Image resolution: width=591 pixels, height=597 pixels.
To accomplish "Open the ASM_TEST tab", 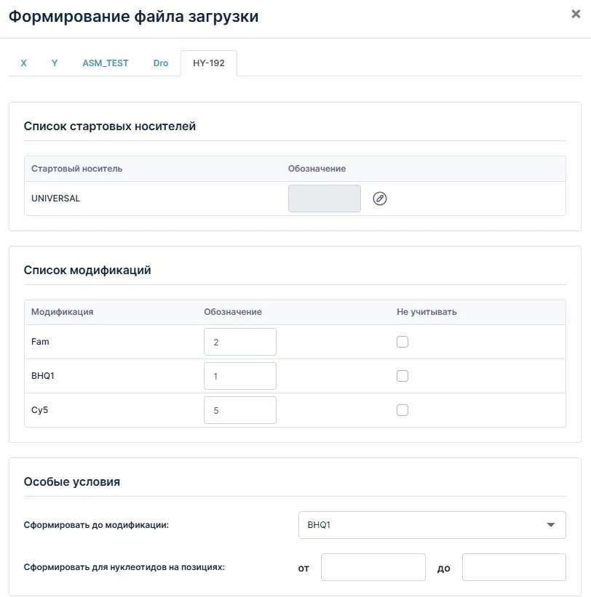I will [x=106, y=63].
